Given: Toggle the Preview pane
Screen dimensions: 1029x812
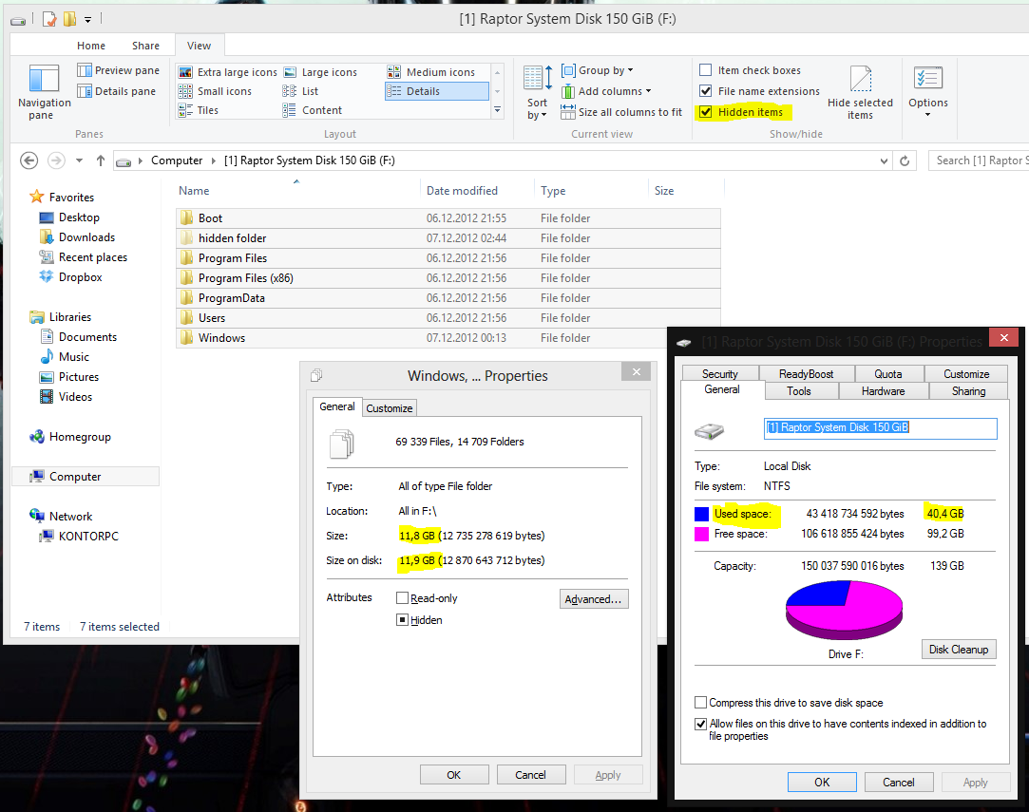Looking at the screenshot, I should (x=118, y=70).
